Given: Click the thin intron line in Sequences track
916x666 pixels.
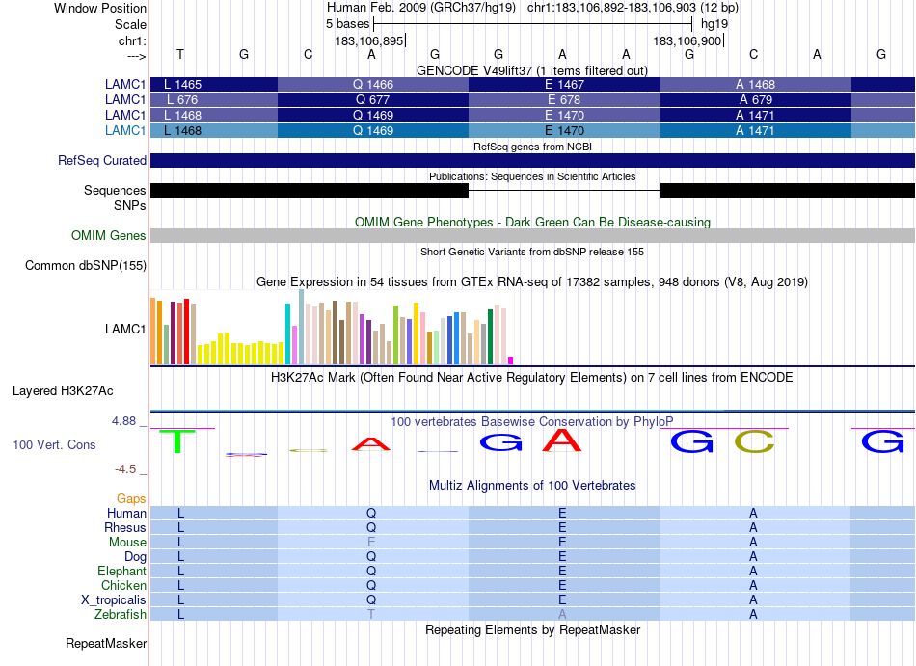Looking at the screenshot, I should click(564, 190).
